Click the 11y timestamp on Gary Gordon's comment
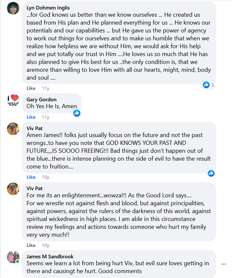Image resolution: width=232 pixels, height=278 pixels. 45,117
